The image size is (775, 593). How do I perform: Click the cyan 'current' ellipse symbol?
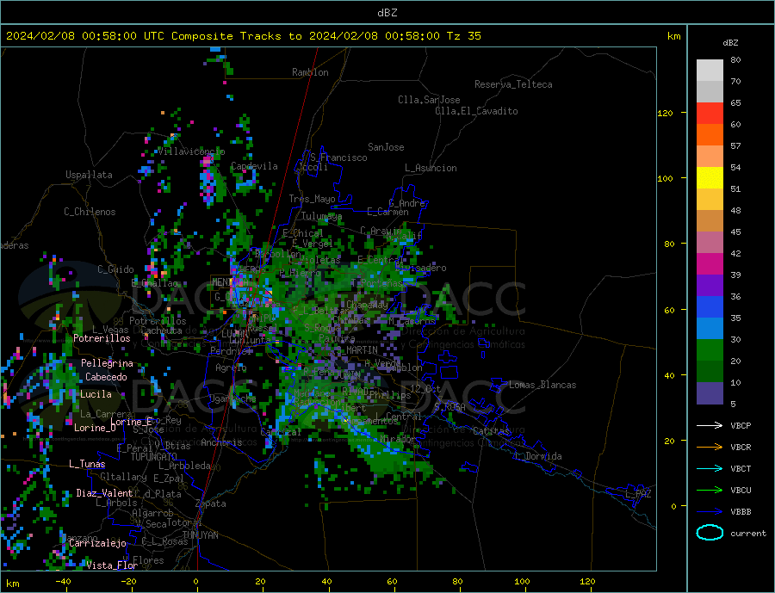pyautogui.click(x=710, y=533)
